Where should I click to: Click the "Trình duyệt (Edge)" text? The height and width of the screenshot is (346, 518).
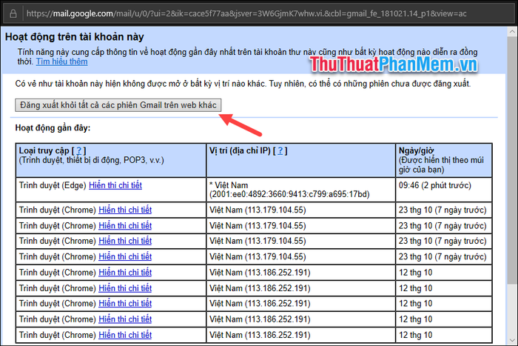[53, 185]
